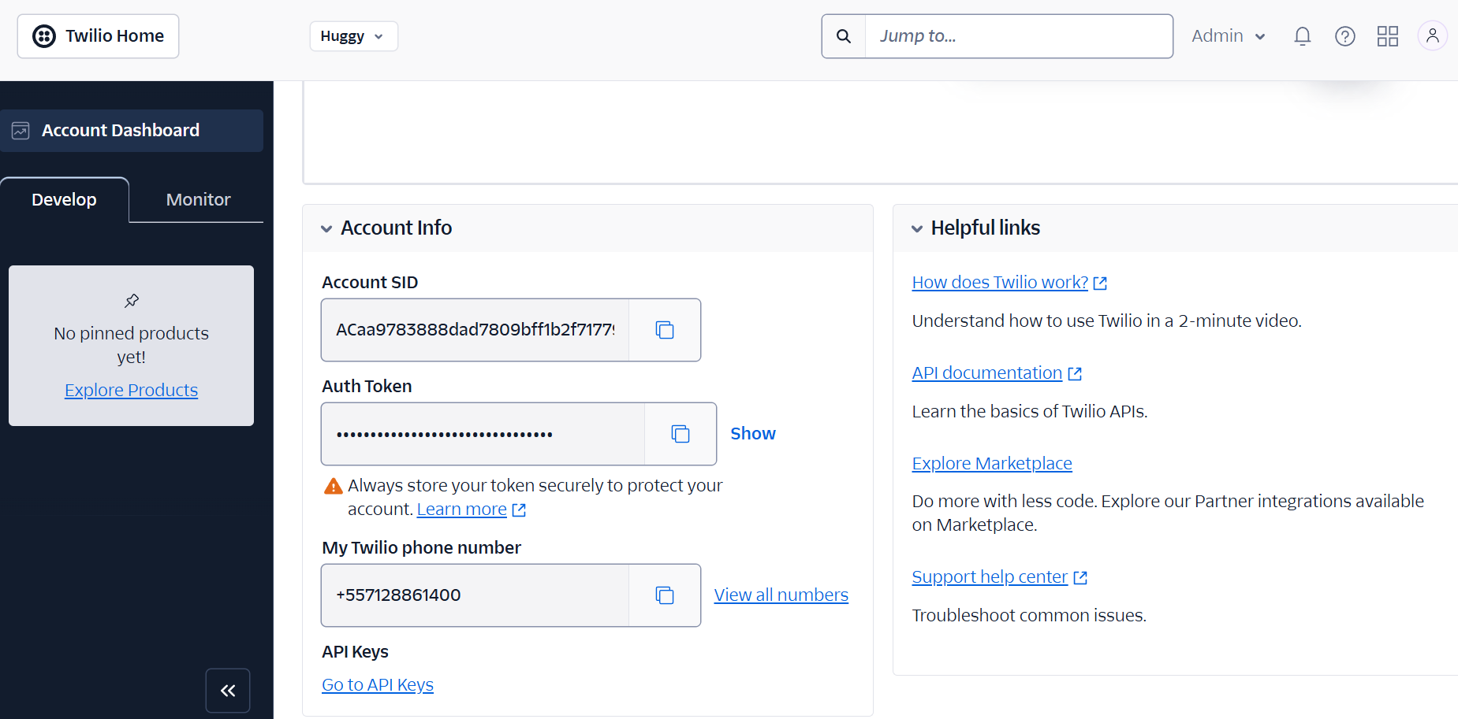Click the Twilio logo icon
The image size is (1458, 719).
click(44, 36)
